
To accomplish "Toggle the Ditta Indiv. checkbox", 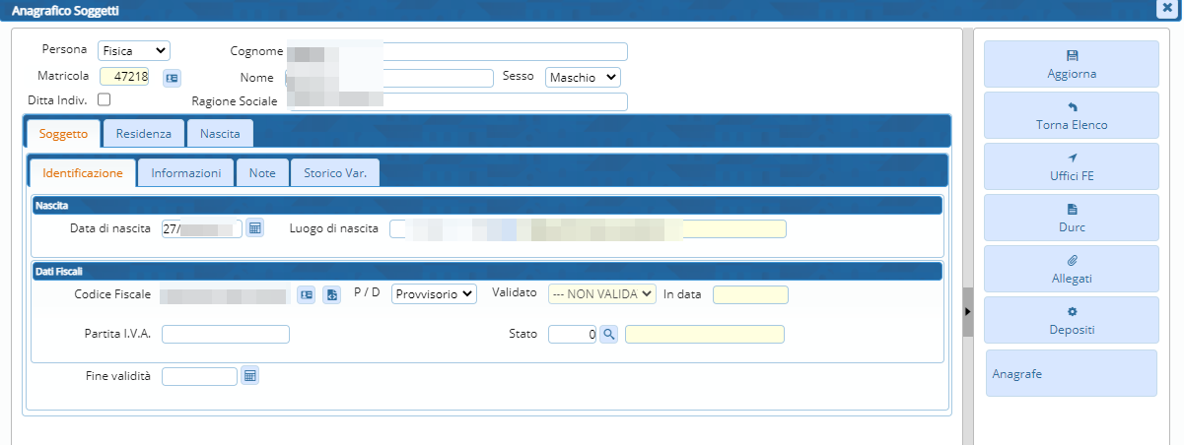I will pyautogui.click(x=104, y=99).
